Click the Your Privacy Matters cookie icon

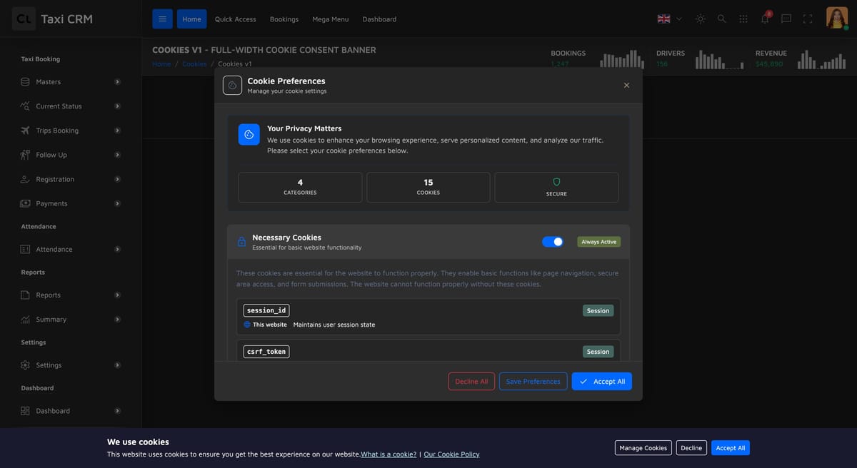point(249,134)
